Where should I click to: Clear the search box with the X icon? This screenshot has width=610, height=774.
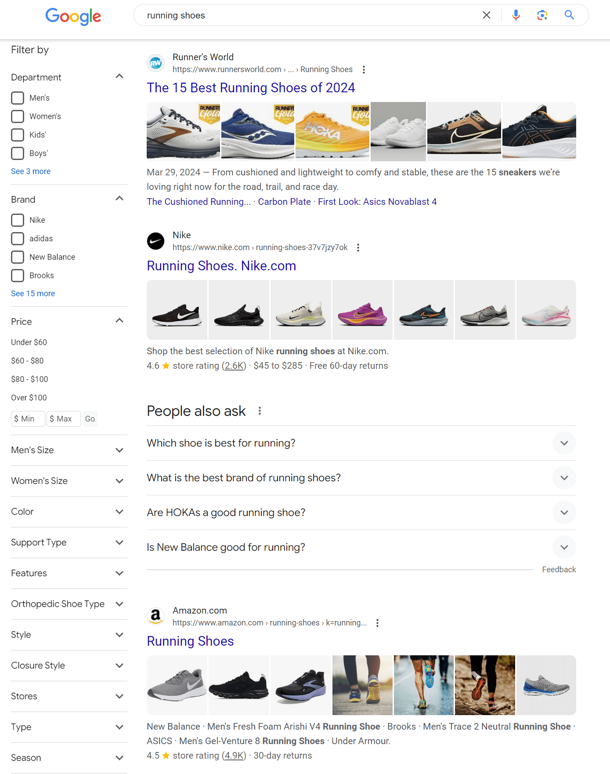pos(487,15)
